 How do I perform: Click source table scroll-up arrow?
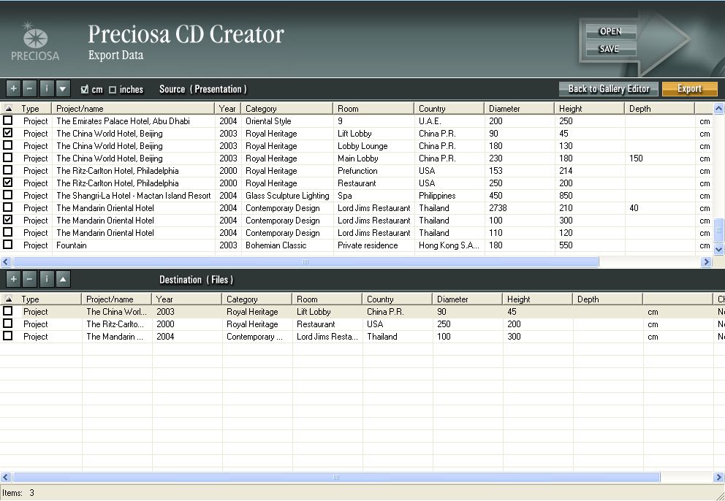pos(718,109)
